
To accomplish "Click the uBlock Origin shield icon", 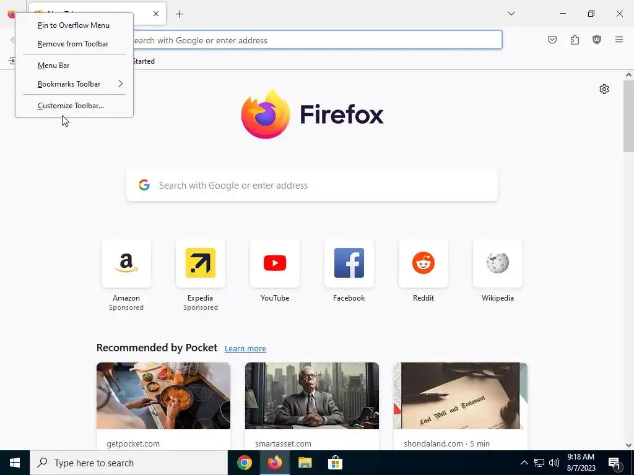I will (597, 40).
